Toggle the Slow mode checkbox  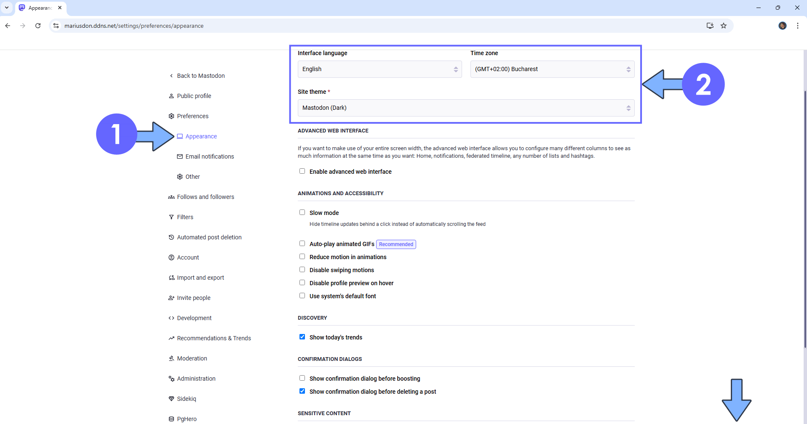[302, 212]
